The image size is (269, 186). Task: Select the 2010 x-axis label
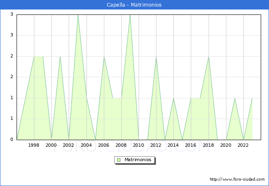coord(139,145)
